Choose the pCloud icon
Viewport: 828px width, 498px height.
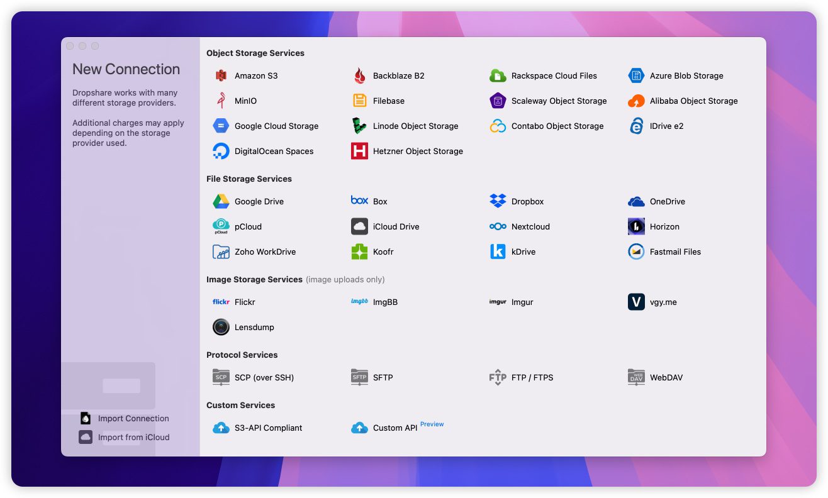click(221, 226)
